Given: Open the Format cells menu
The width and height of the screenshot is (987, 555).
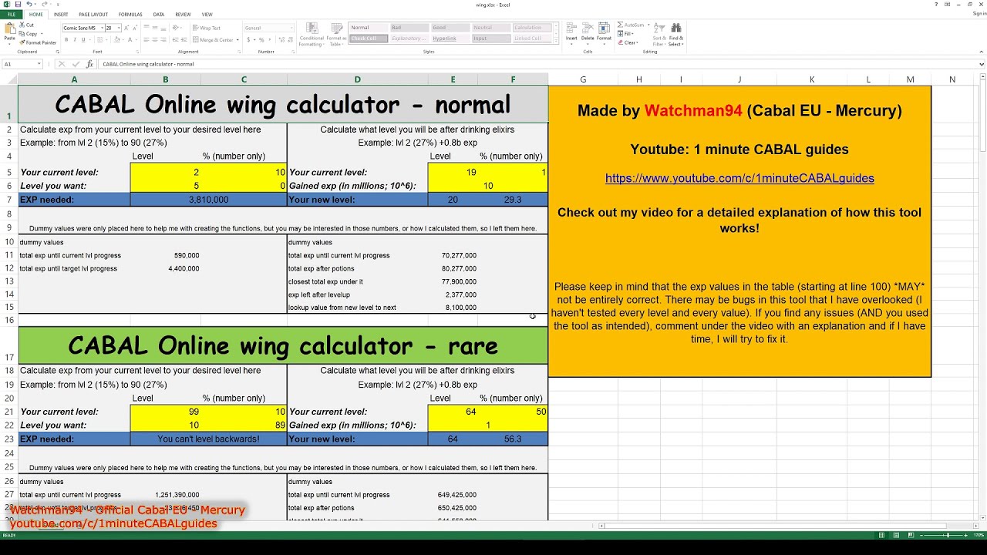Looking at the screenshot, I should tap(604, 32).
